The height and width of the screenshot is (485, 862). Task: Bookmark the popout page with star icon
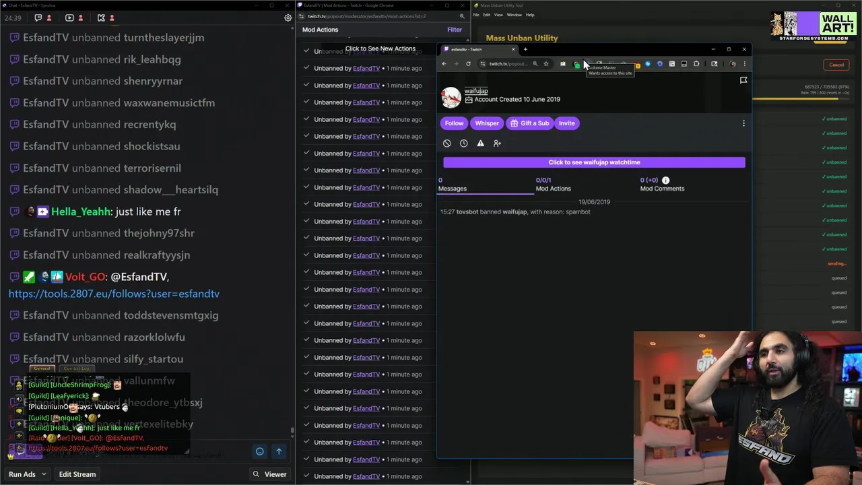(x=546, y=64)
